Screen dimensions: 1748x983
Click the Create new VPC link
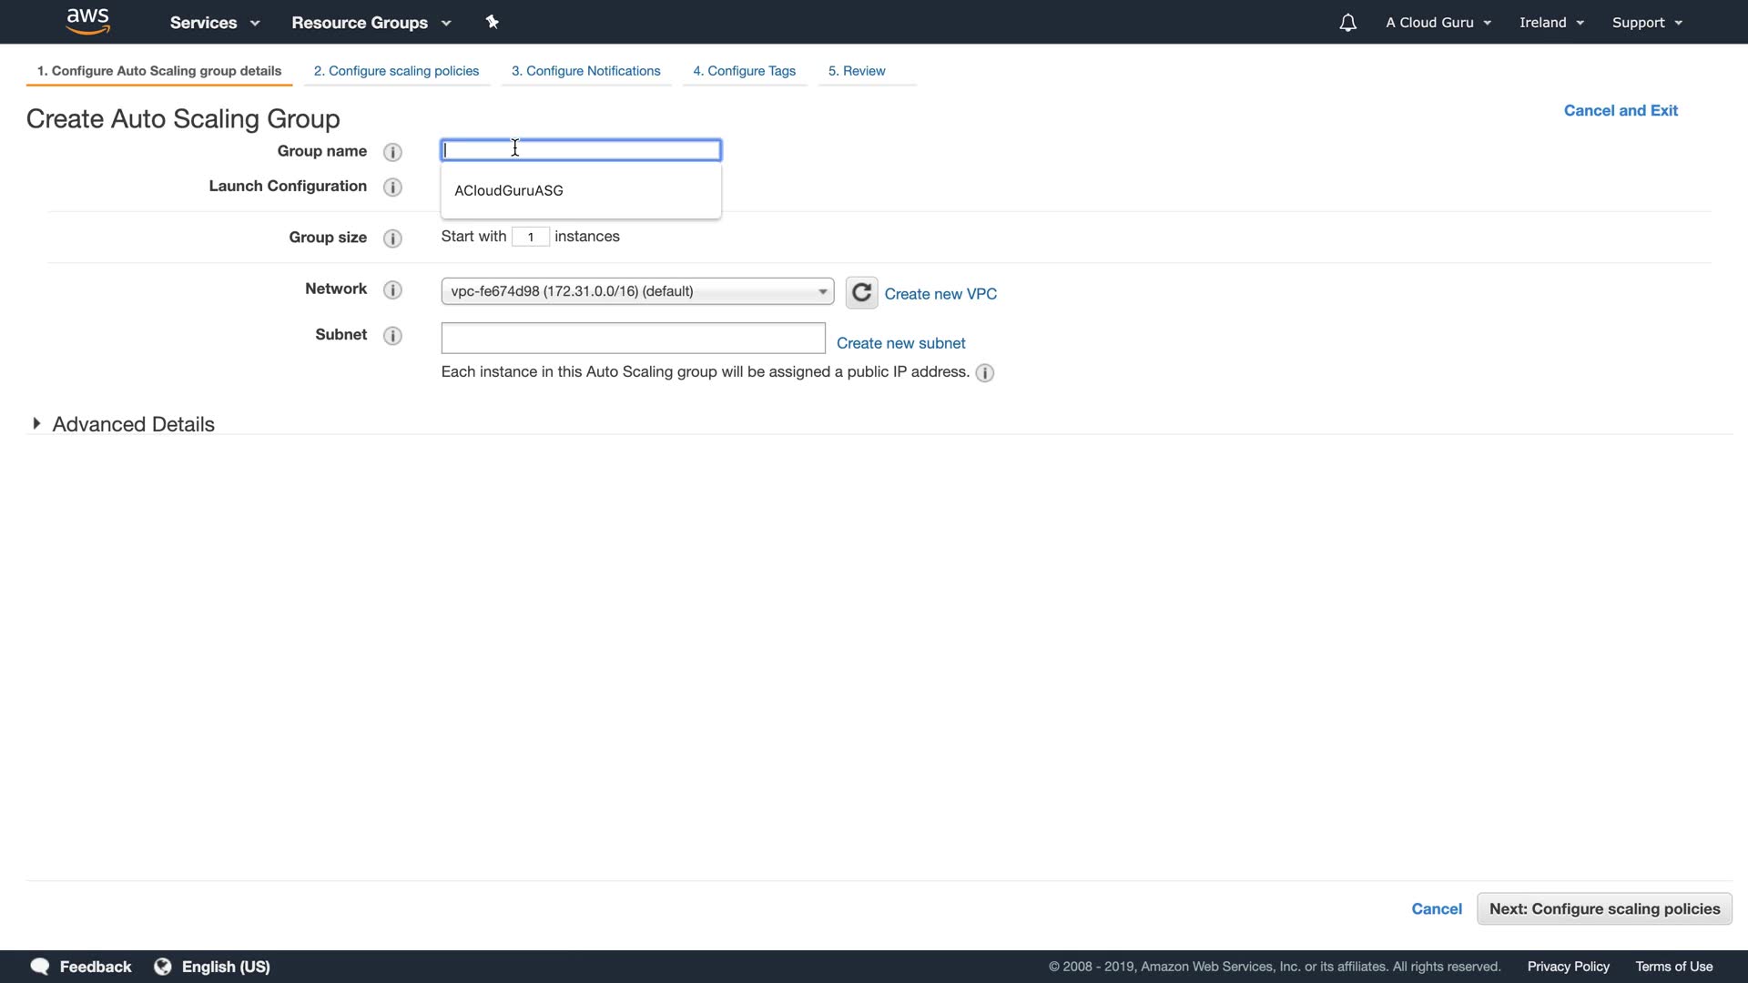click(940, 294)
